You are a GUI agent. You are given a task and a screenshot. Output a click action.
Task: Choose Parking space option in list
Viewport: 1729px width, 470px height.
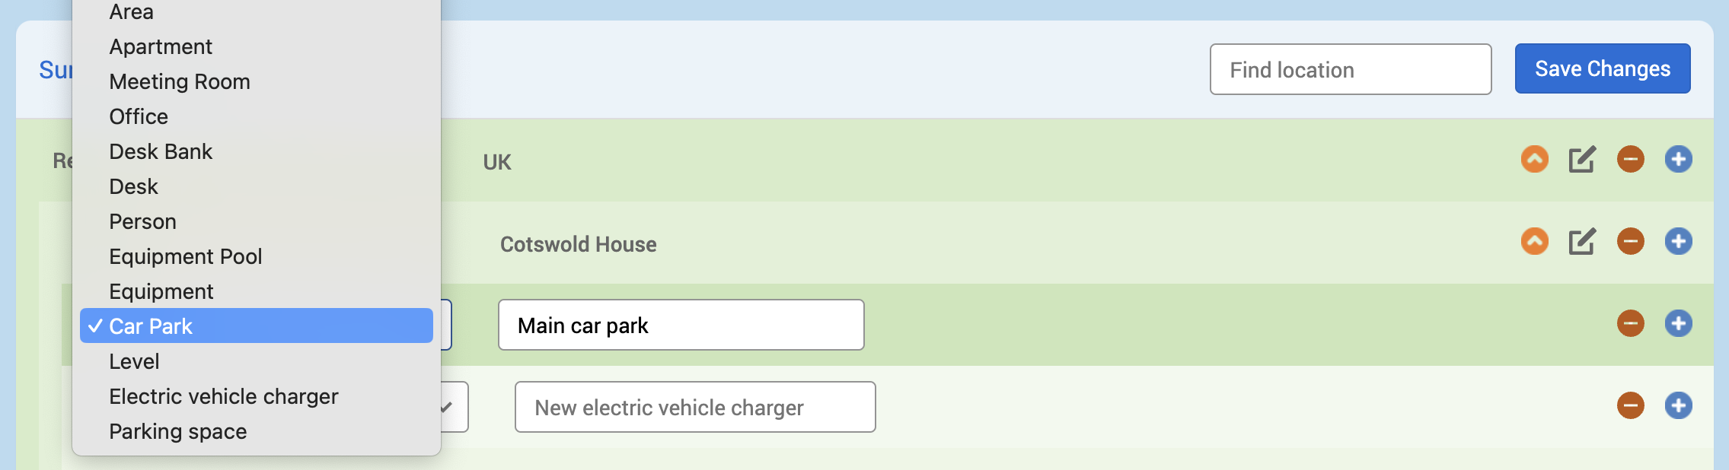point(177,432)
